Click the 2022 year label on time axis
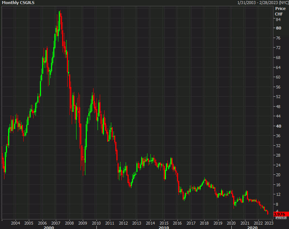 [x=258, y=223]
